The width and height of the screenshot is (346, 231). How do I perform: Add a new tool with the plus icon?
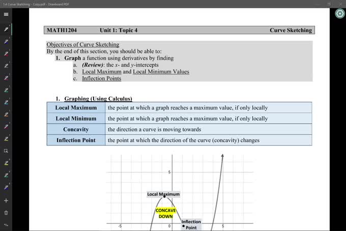point(6,200)
